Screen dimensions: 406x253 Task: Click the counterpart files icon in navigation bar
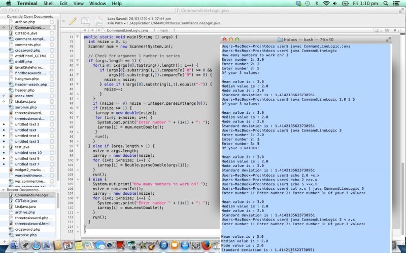[x=387, y=30]
